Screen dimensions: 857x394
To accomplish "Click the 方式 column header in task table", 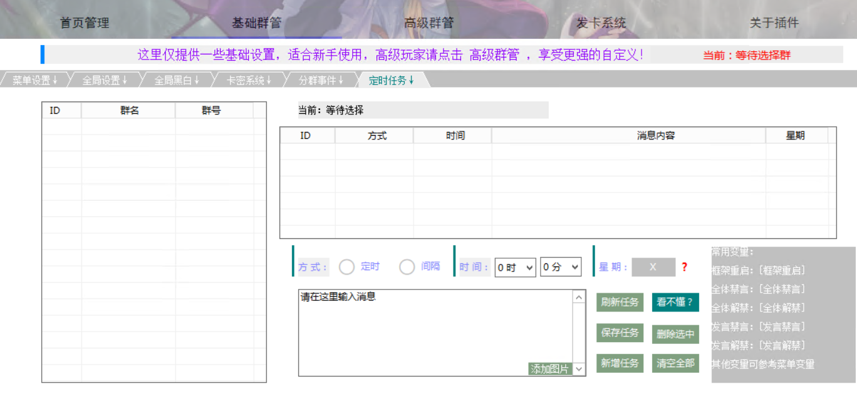I will coord(374,136).
